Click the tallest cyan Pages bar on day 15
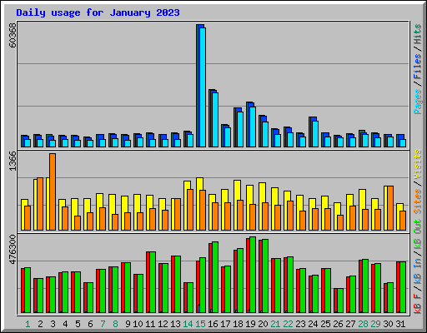427x333 pixels. (x=203, y=87)
